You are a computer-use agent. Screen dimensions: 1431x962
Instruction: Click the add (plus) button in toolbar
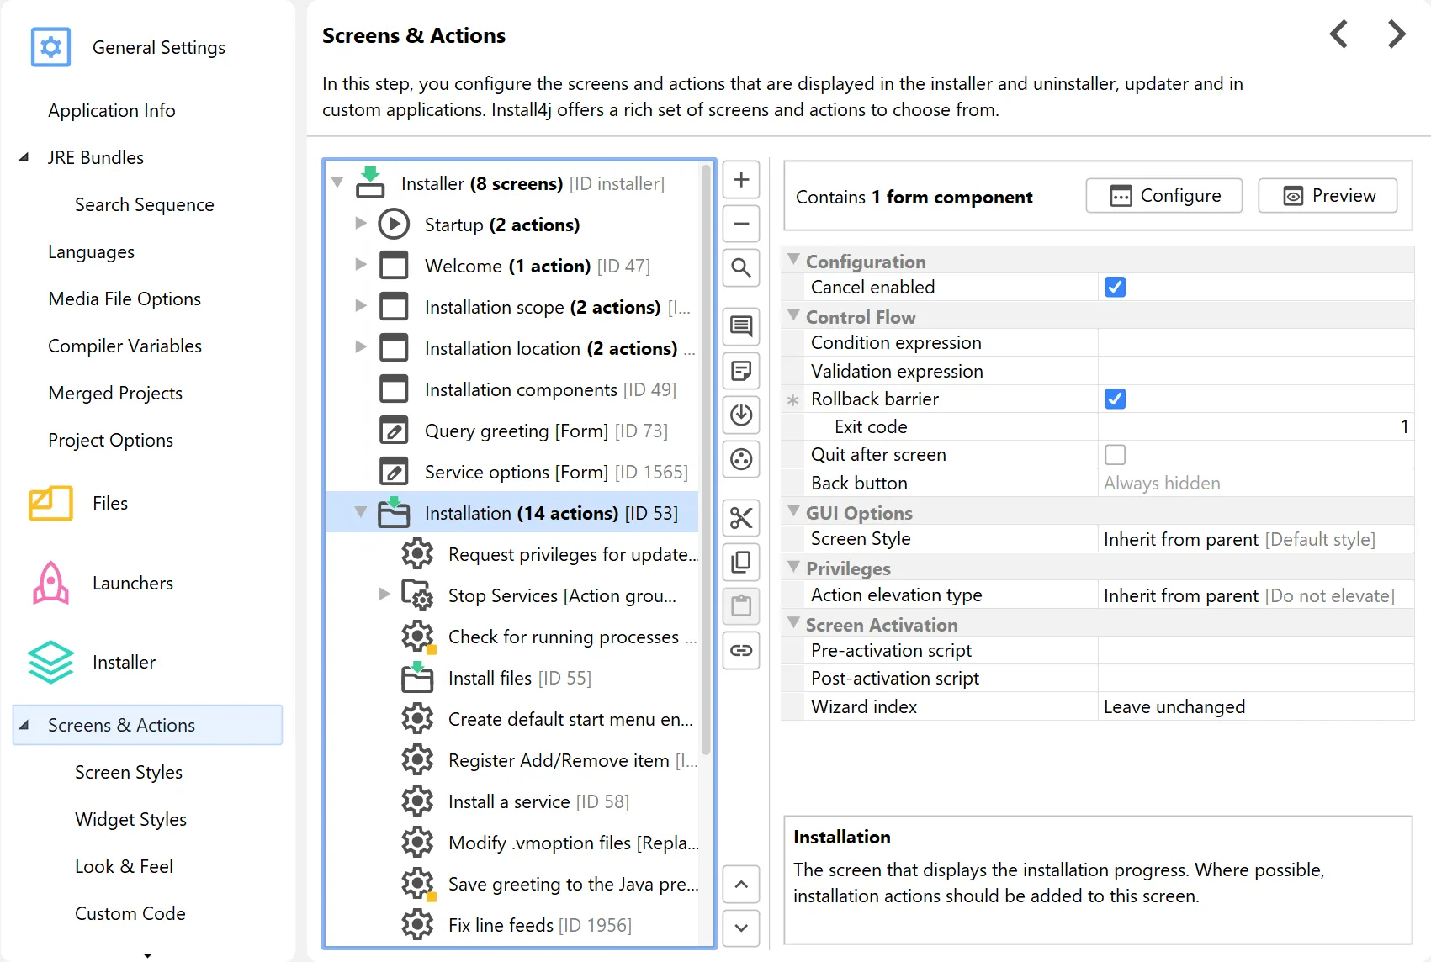(x=741, y=180)
